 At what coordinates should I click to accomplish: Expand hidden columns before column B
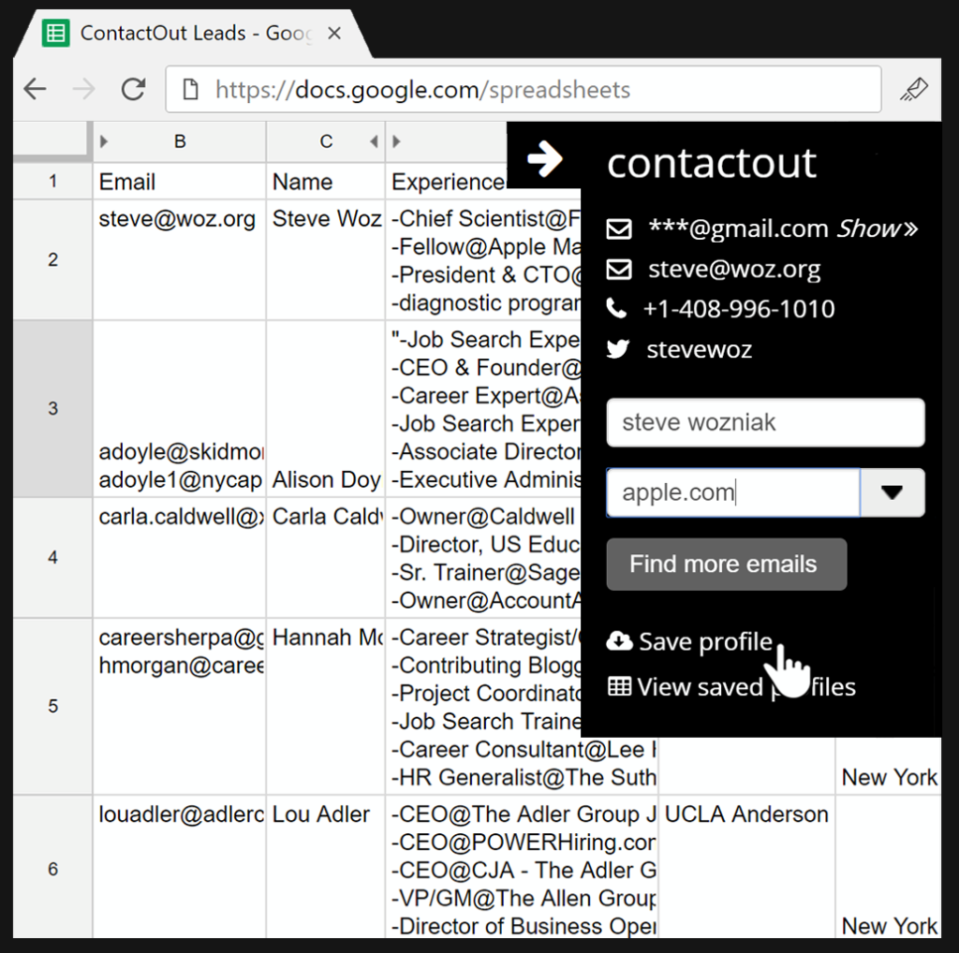coord(104,141)
